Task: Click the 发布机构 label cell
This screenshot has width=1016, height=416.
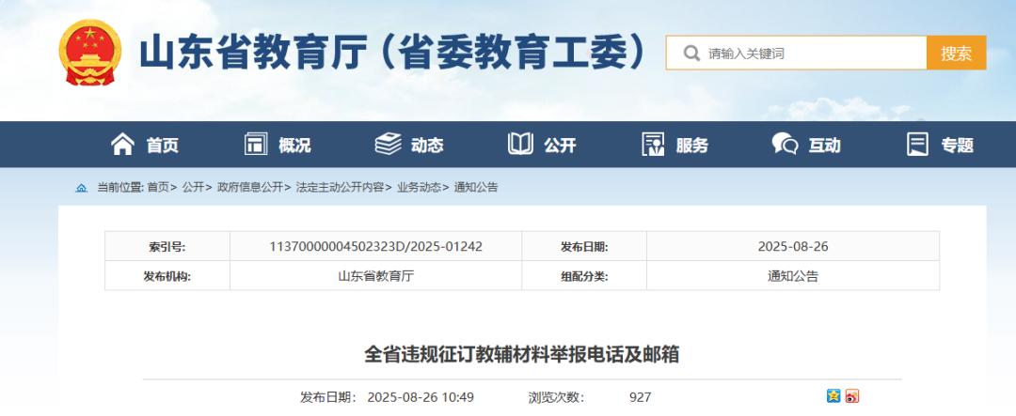Action: click(167, 275)
